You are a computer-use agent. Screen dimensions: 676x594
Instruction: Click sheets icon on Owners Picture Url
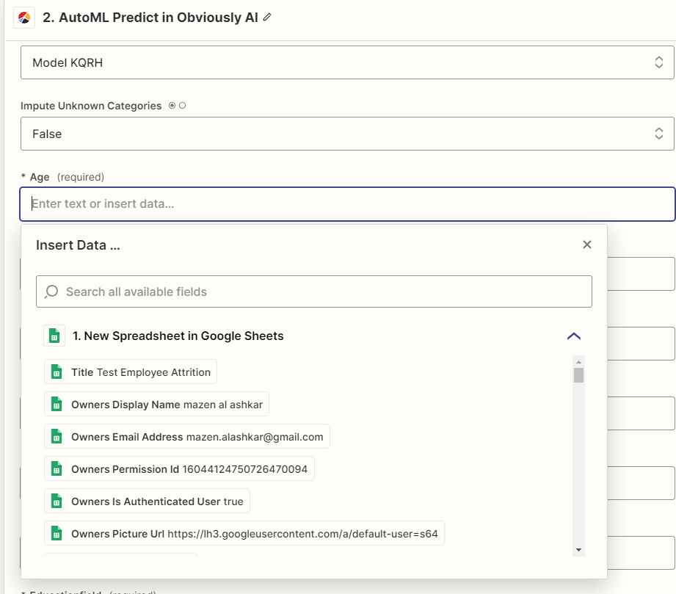[57, 534]
